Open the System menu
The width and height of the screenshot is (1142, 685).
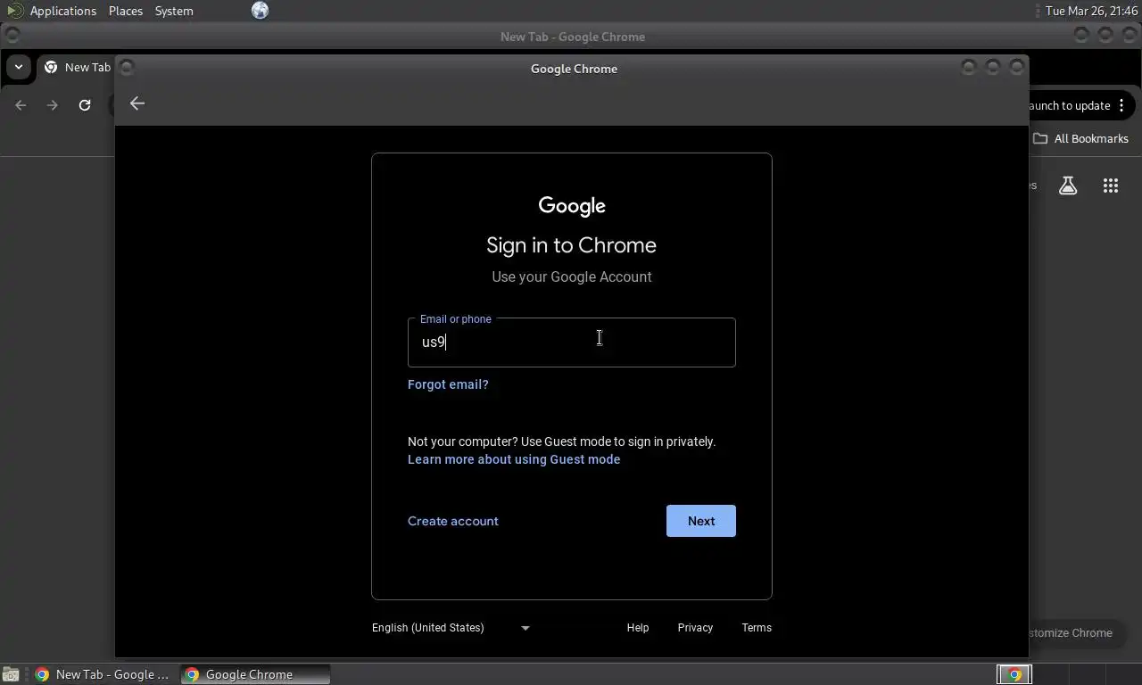[174, 11]
